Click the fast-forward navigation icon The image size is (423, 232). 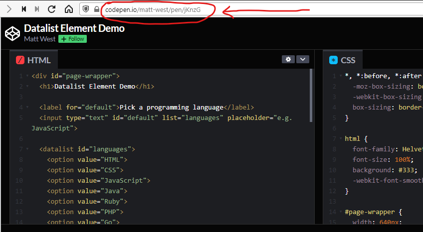[x=37, y=9]
